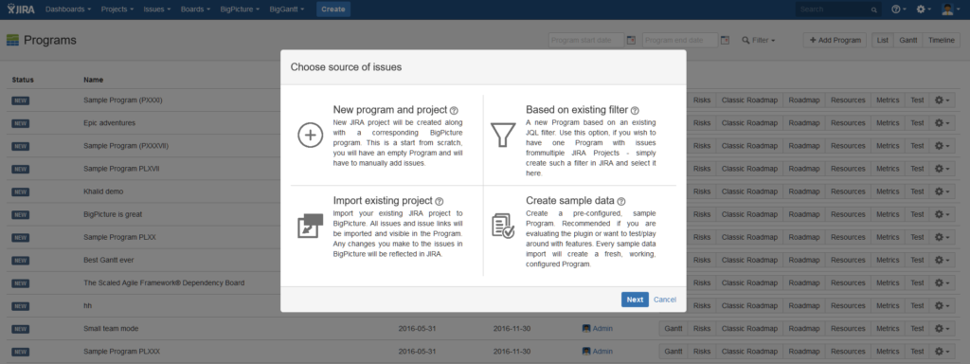The height and width of the screenshot is (364, 970).
Task: Open gear menu for Sample Program (PXXII) row
Action: click(x=942, y=100)
